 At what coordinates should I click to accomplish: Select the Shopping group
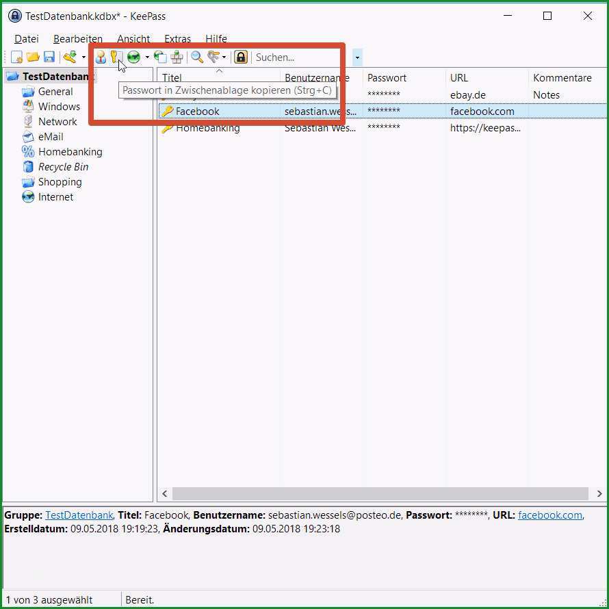[x=60, y=182]
